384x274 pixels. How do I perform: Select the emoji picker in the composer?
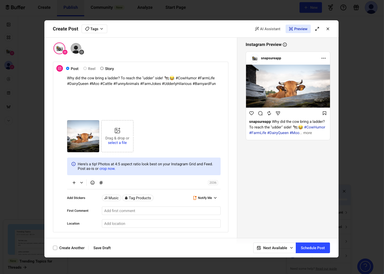(93, 182)
